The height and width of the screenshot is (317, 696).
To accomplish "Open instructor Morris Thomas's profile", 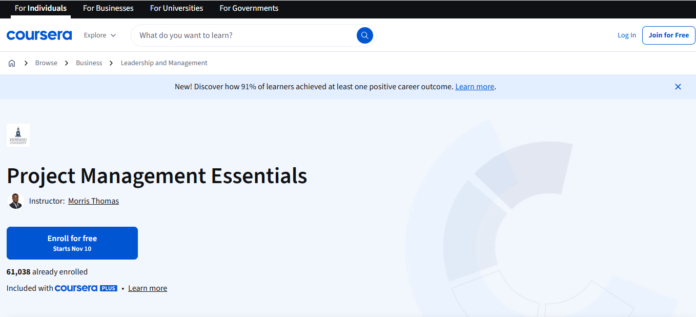I will 93,201.
